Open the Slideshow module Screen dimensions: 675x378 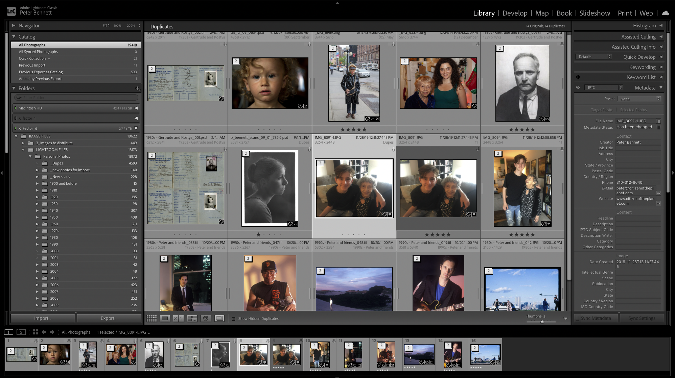point(595,13)
